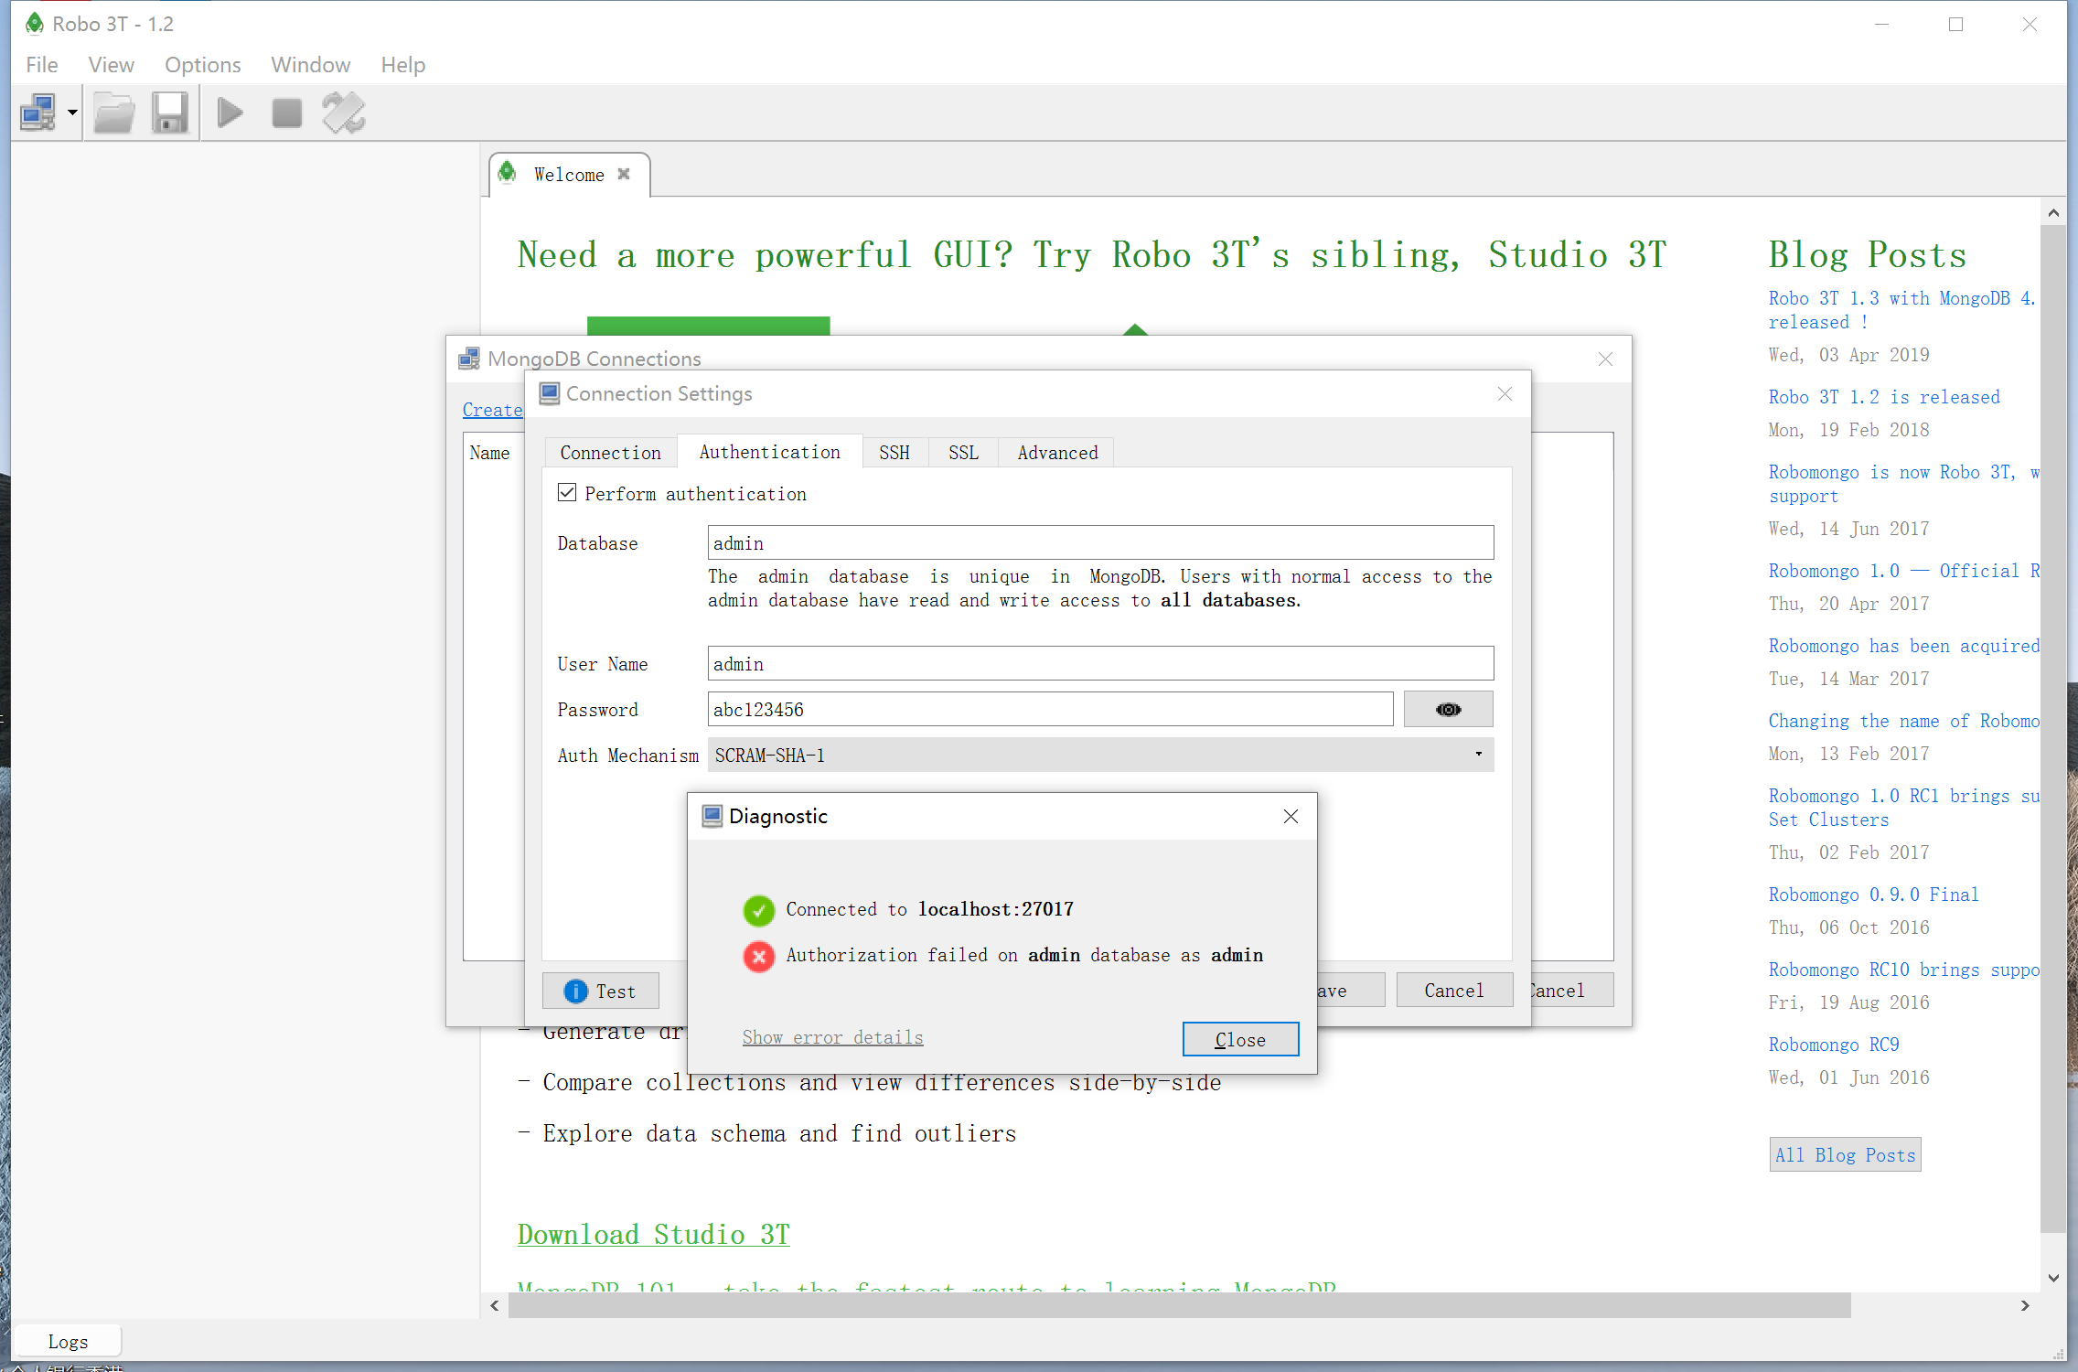
Task: Open the connect dropdown arrow in toolbar
Action: tap(72, 113)
